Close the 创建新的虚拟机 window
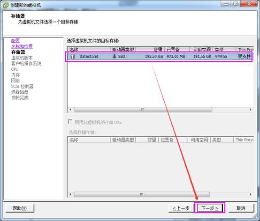This screenshot has width=260, height=221. point(249,3)
